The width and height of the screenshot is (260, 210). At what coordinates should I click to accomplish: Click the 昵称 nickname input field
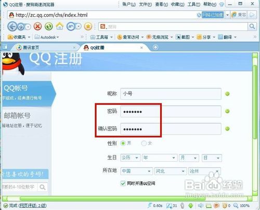[171, 94]
